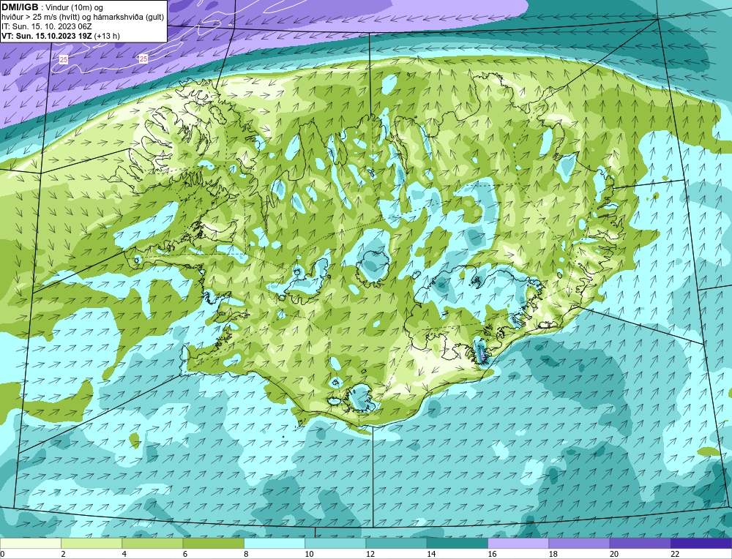Click the light green 2–4 m/s legend swatch

91,544
